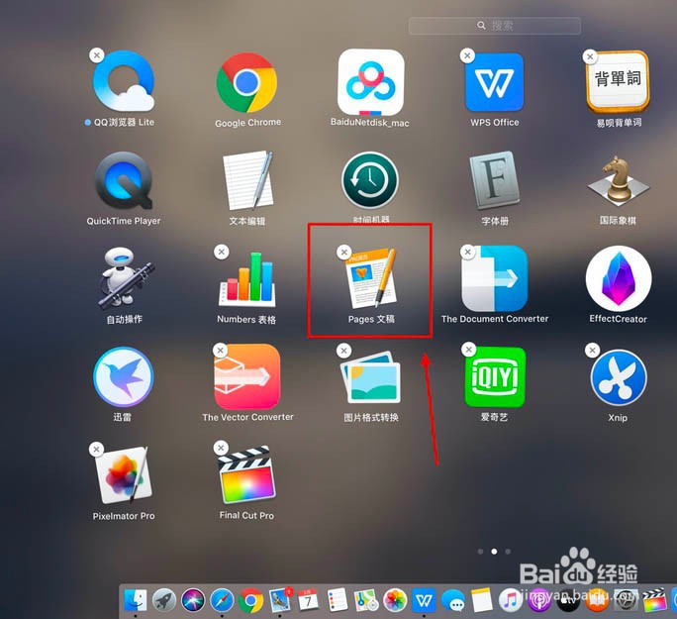Click the Launchpad 搜索 search field
Image resolution: width=677 pixels, height=619 pixels.
(495, 26)
